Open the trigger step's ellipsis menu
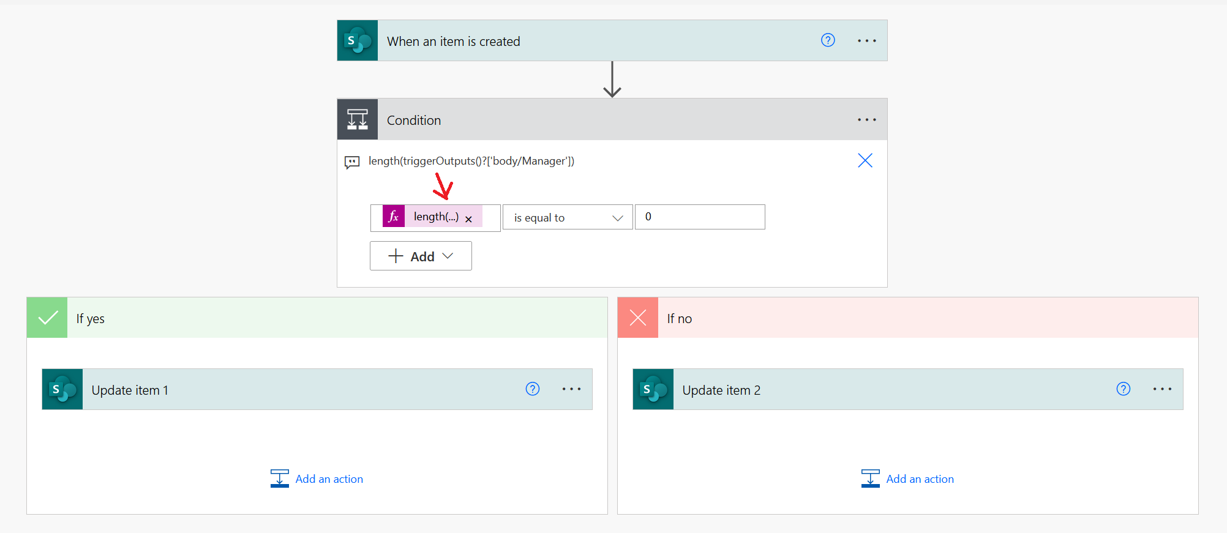Viewport: 1227px width, 533px height. point(866,40)
